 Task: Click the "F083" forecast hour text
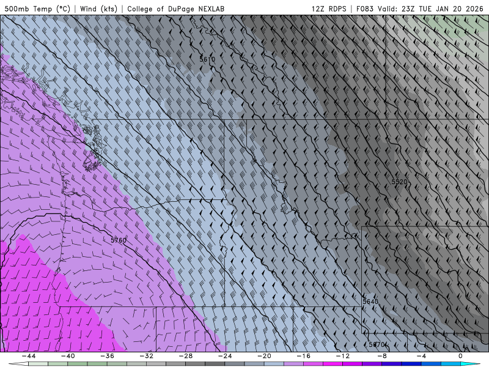(366, 9)
